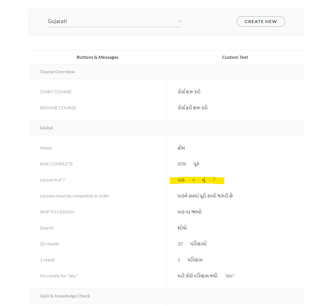Click the "abc" placeholder in the no-results translation
This screenshot has width=329, height=306.
click(230, 276)
